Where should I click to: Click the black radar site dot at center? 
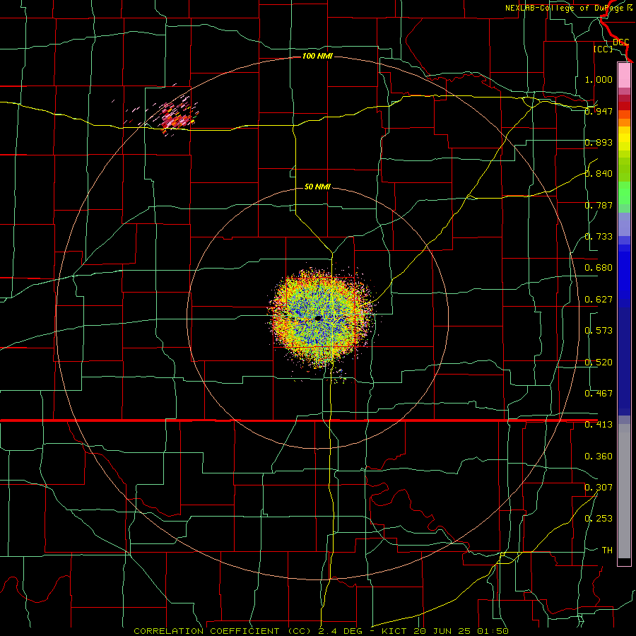319,318
